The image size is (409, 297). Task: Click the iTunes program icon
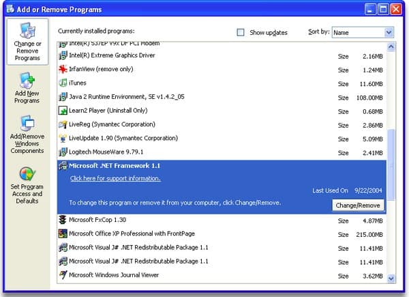coord(63,83)
